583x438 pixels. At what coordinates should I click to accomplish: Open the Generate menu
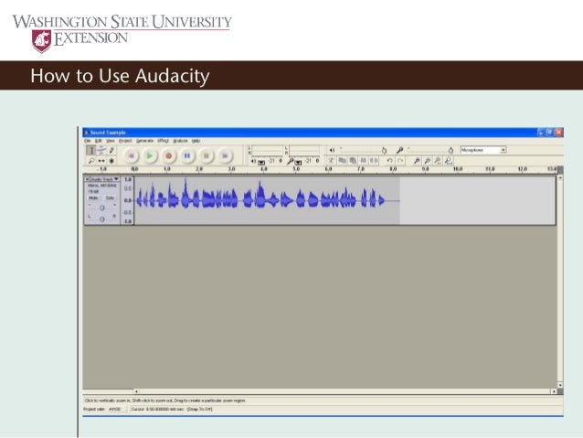point(145,141)
